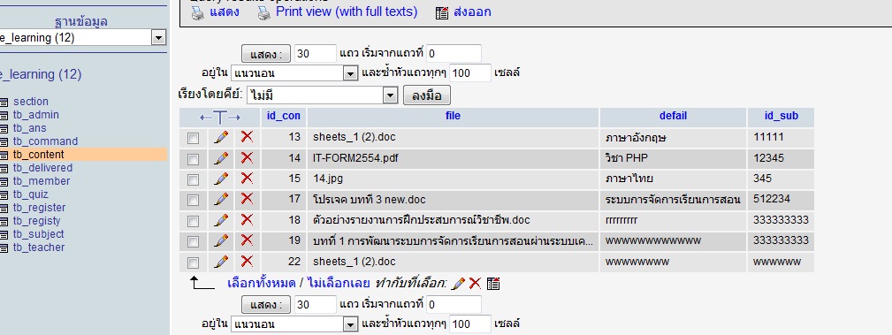The width and height of the screenshot is (892, 335).
Task: Click the ส่งออก export link
Action: coord(473,12)
